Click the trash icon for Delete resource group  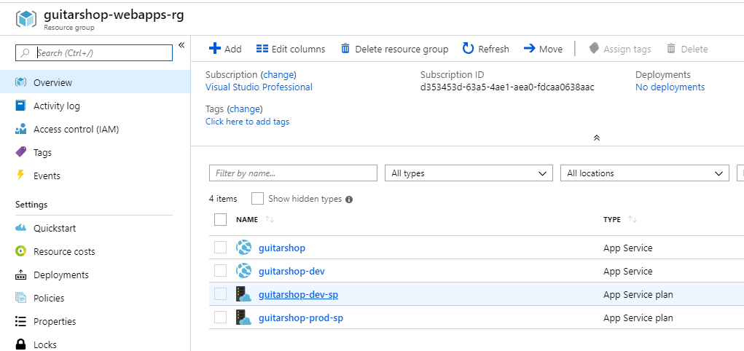(345, 48)
